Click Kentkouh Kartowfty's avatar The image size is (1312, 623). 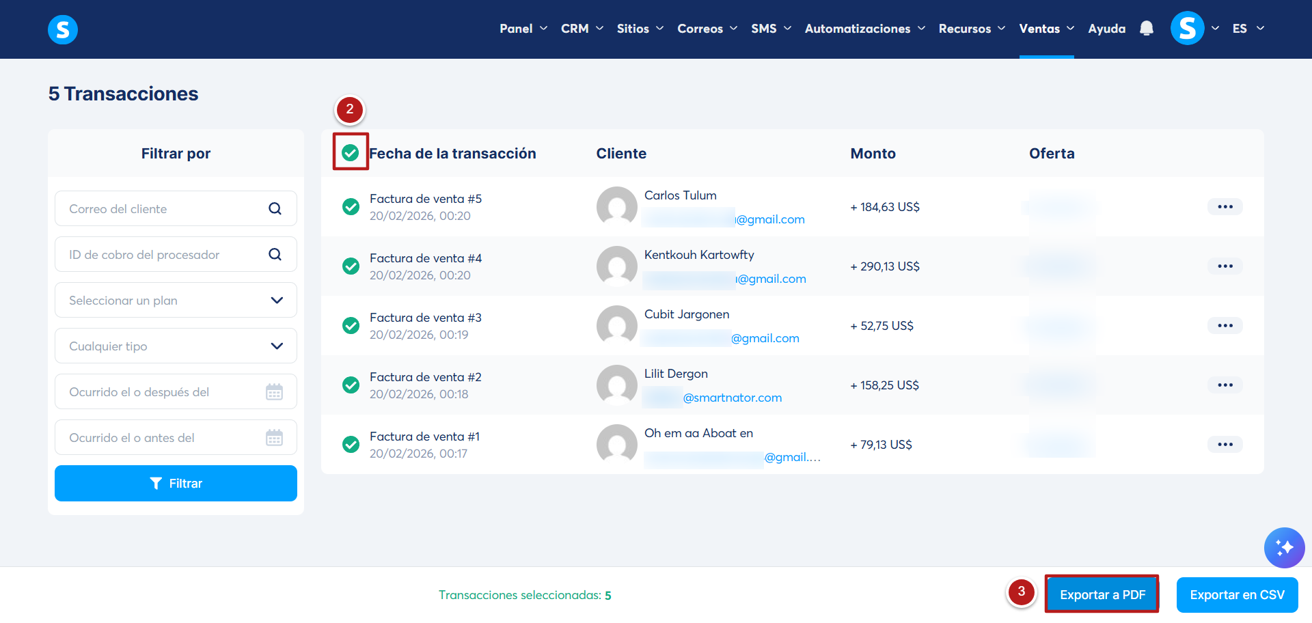coord(617,266)
